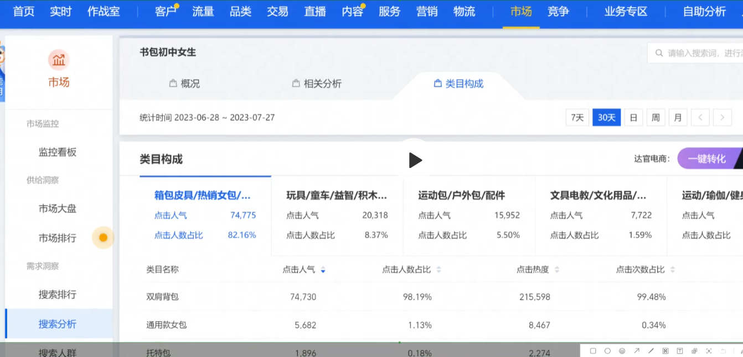Pick the emoji sticker tool
This screenshot has width=743, height=357.
point(622,351)
